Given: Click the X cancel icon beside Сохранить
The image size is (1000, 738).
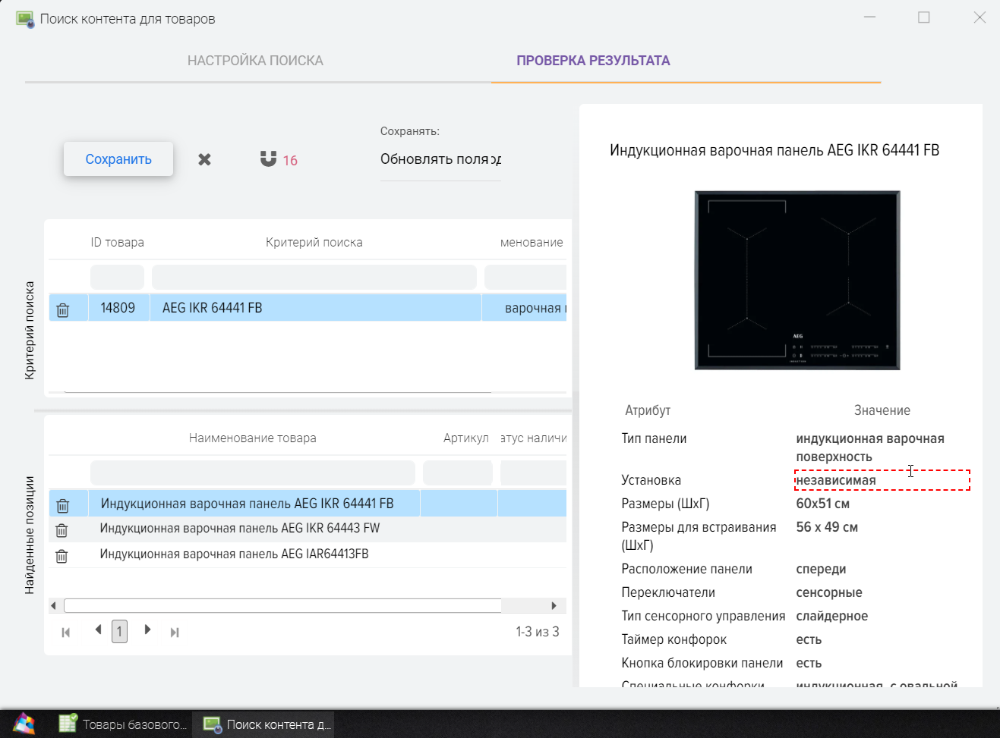Looking at the screenshot, I should click(x=204, y=159).
